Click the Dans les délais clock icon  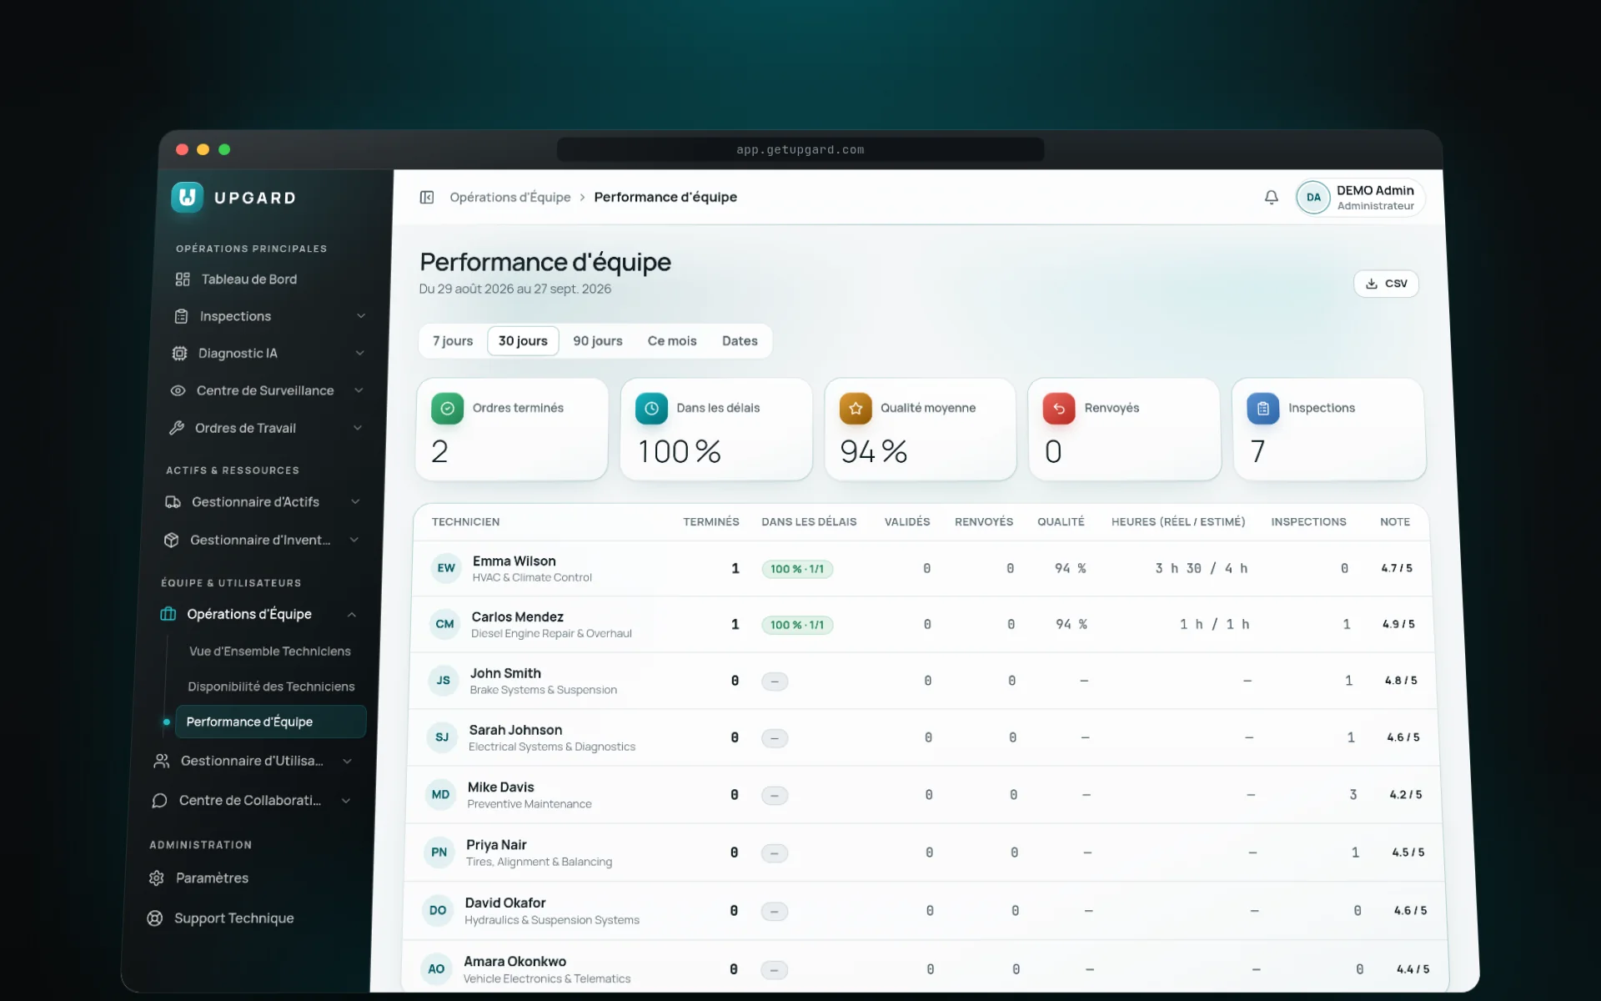[651, 409]
